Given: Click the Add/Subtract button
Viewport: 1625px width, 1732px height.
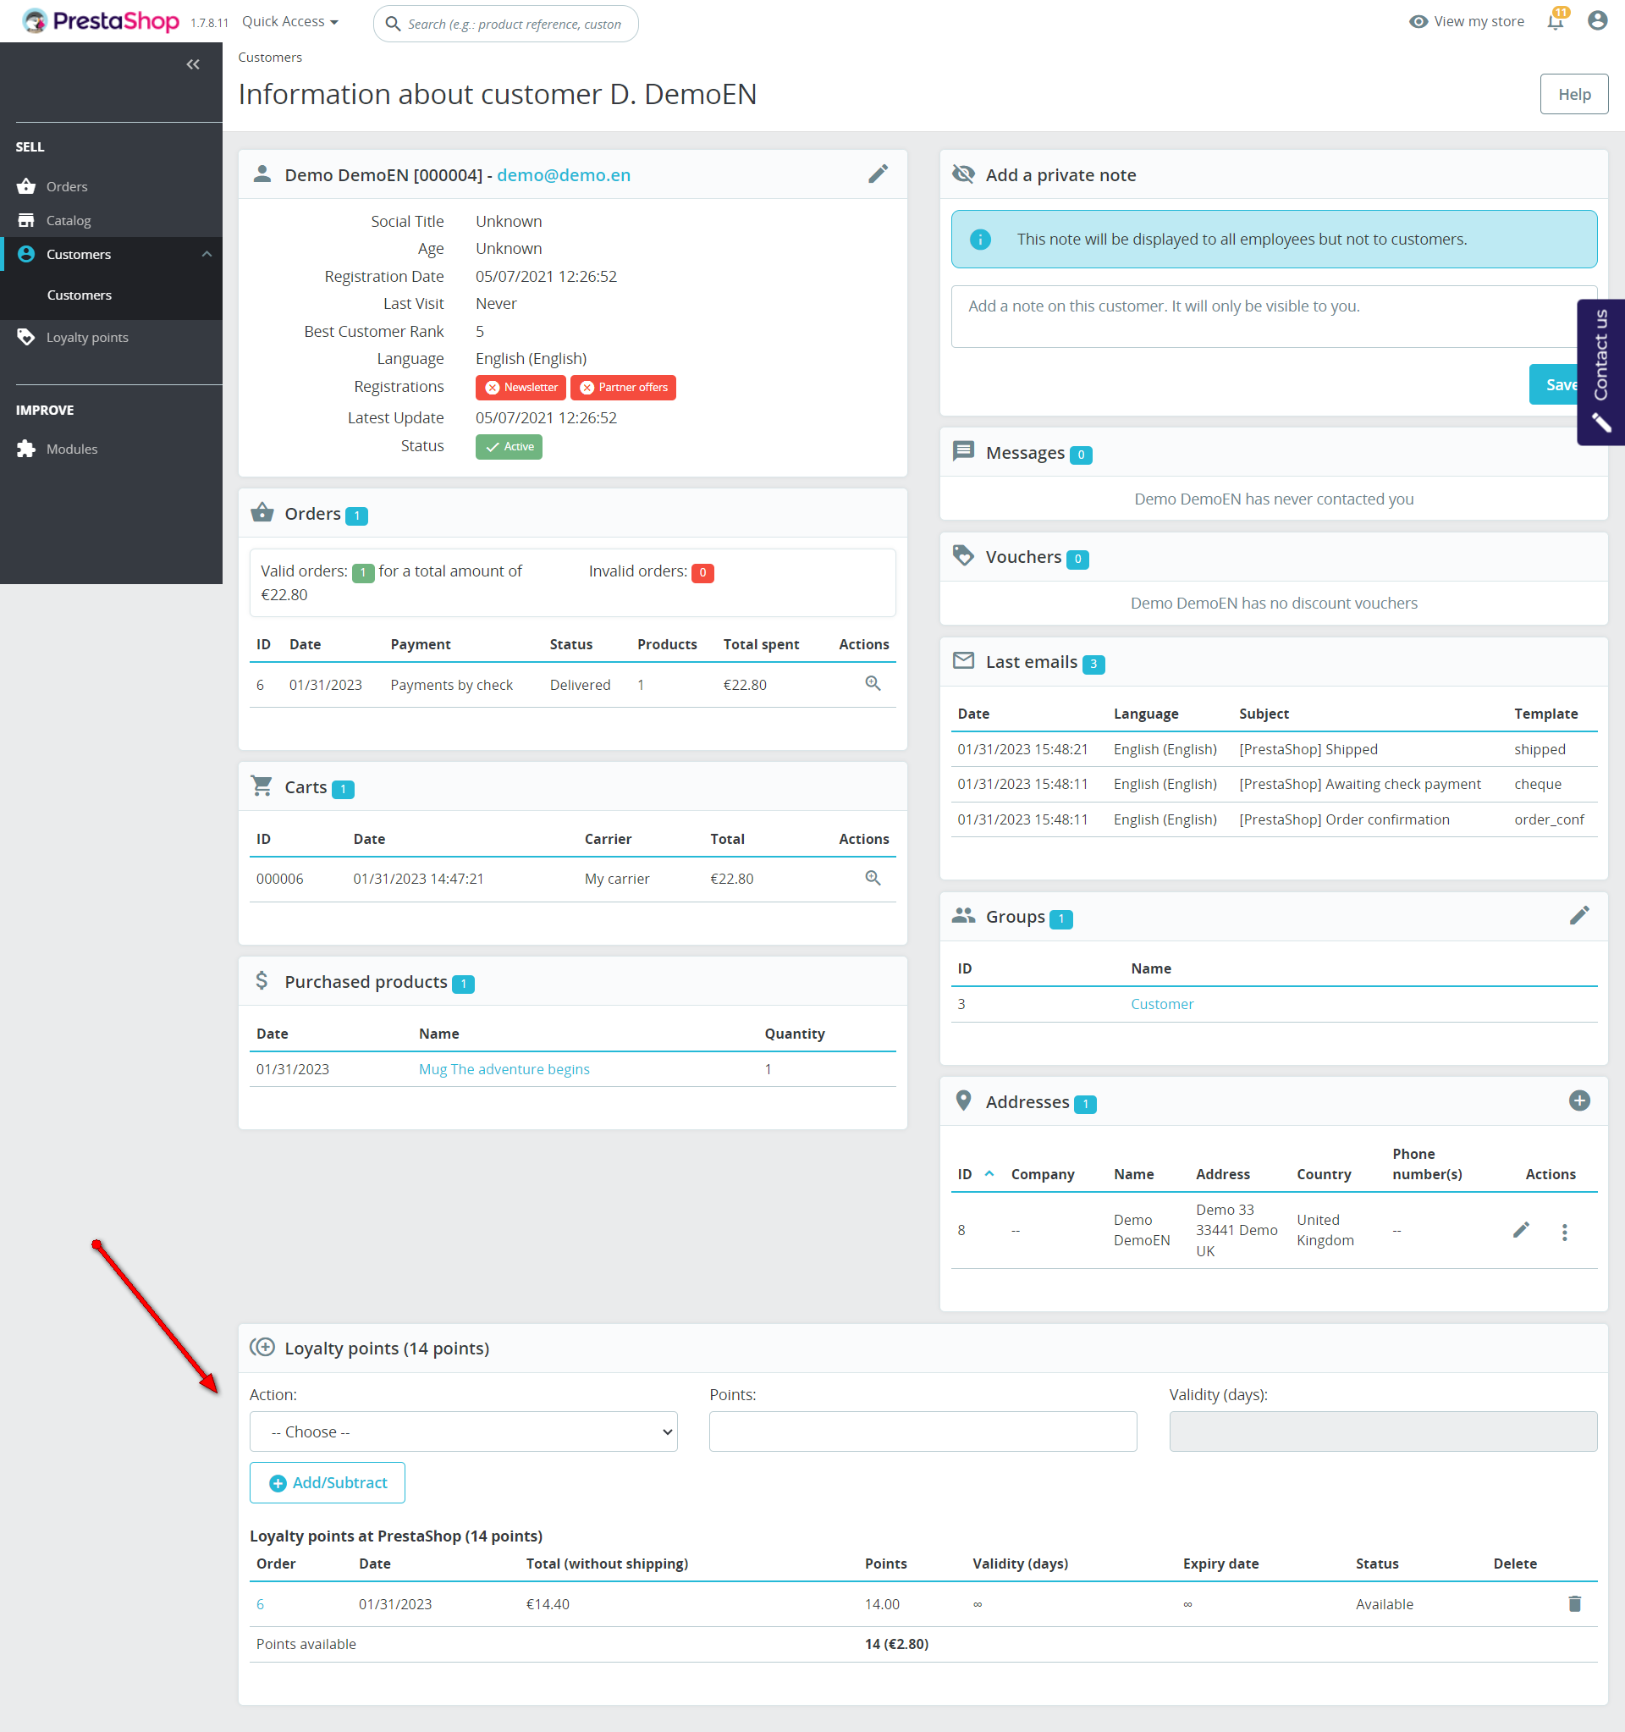Looking at the screenshot, I should pos(328,1483).
